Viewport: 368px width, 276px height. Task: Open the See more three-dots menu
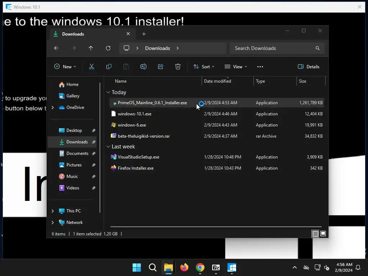tap(260, 66)
